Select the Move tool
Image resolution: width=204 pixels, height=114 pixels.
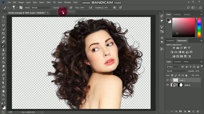(x=4, y=17)
